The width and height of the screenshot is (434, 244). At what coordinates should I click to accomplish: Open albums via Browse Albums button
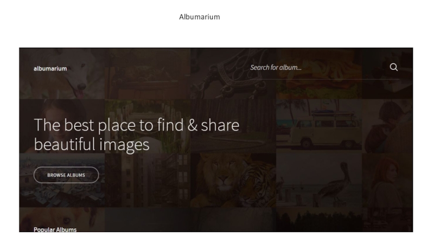(66, 175)
